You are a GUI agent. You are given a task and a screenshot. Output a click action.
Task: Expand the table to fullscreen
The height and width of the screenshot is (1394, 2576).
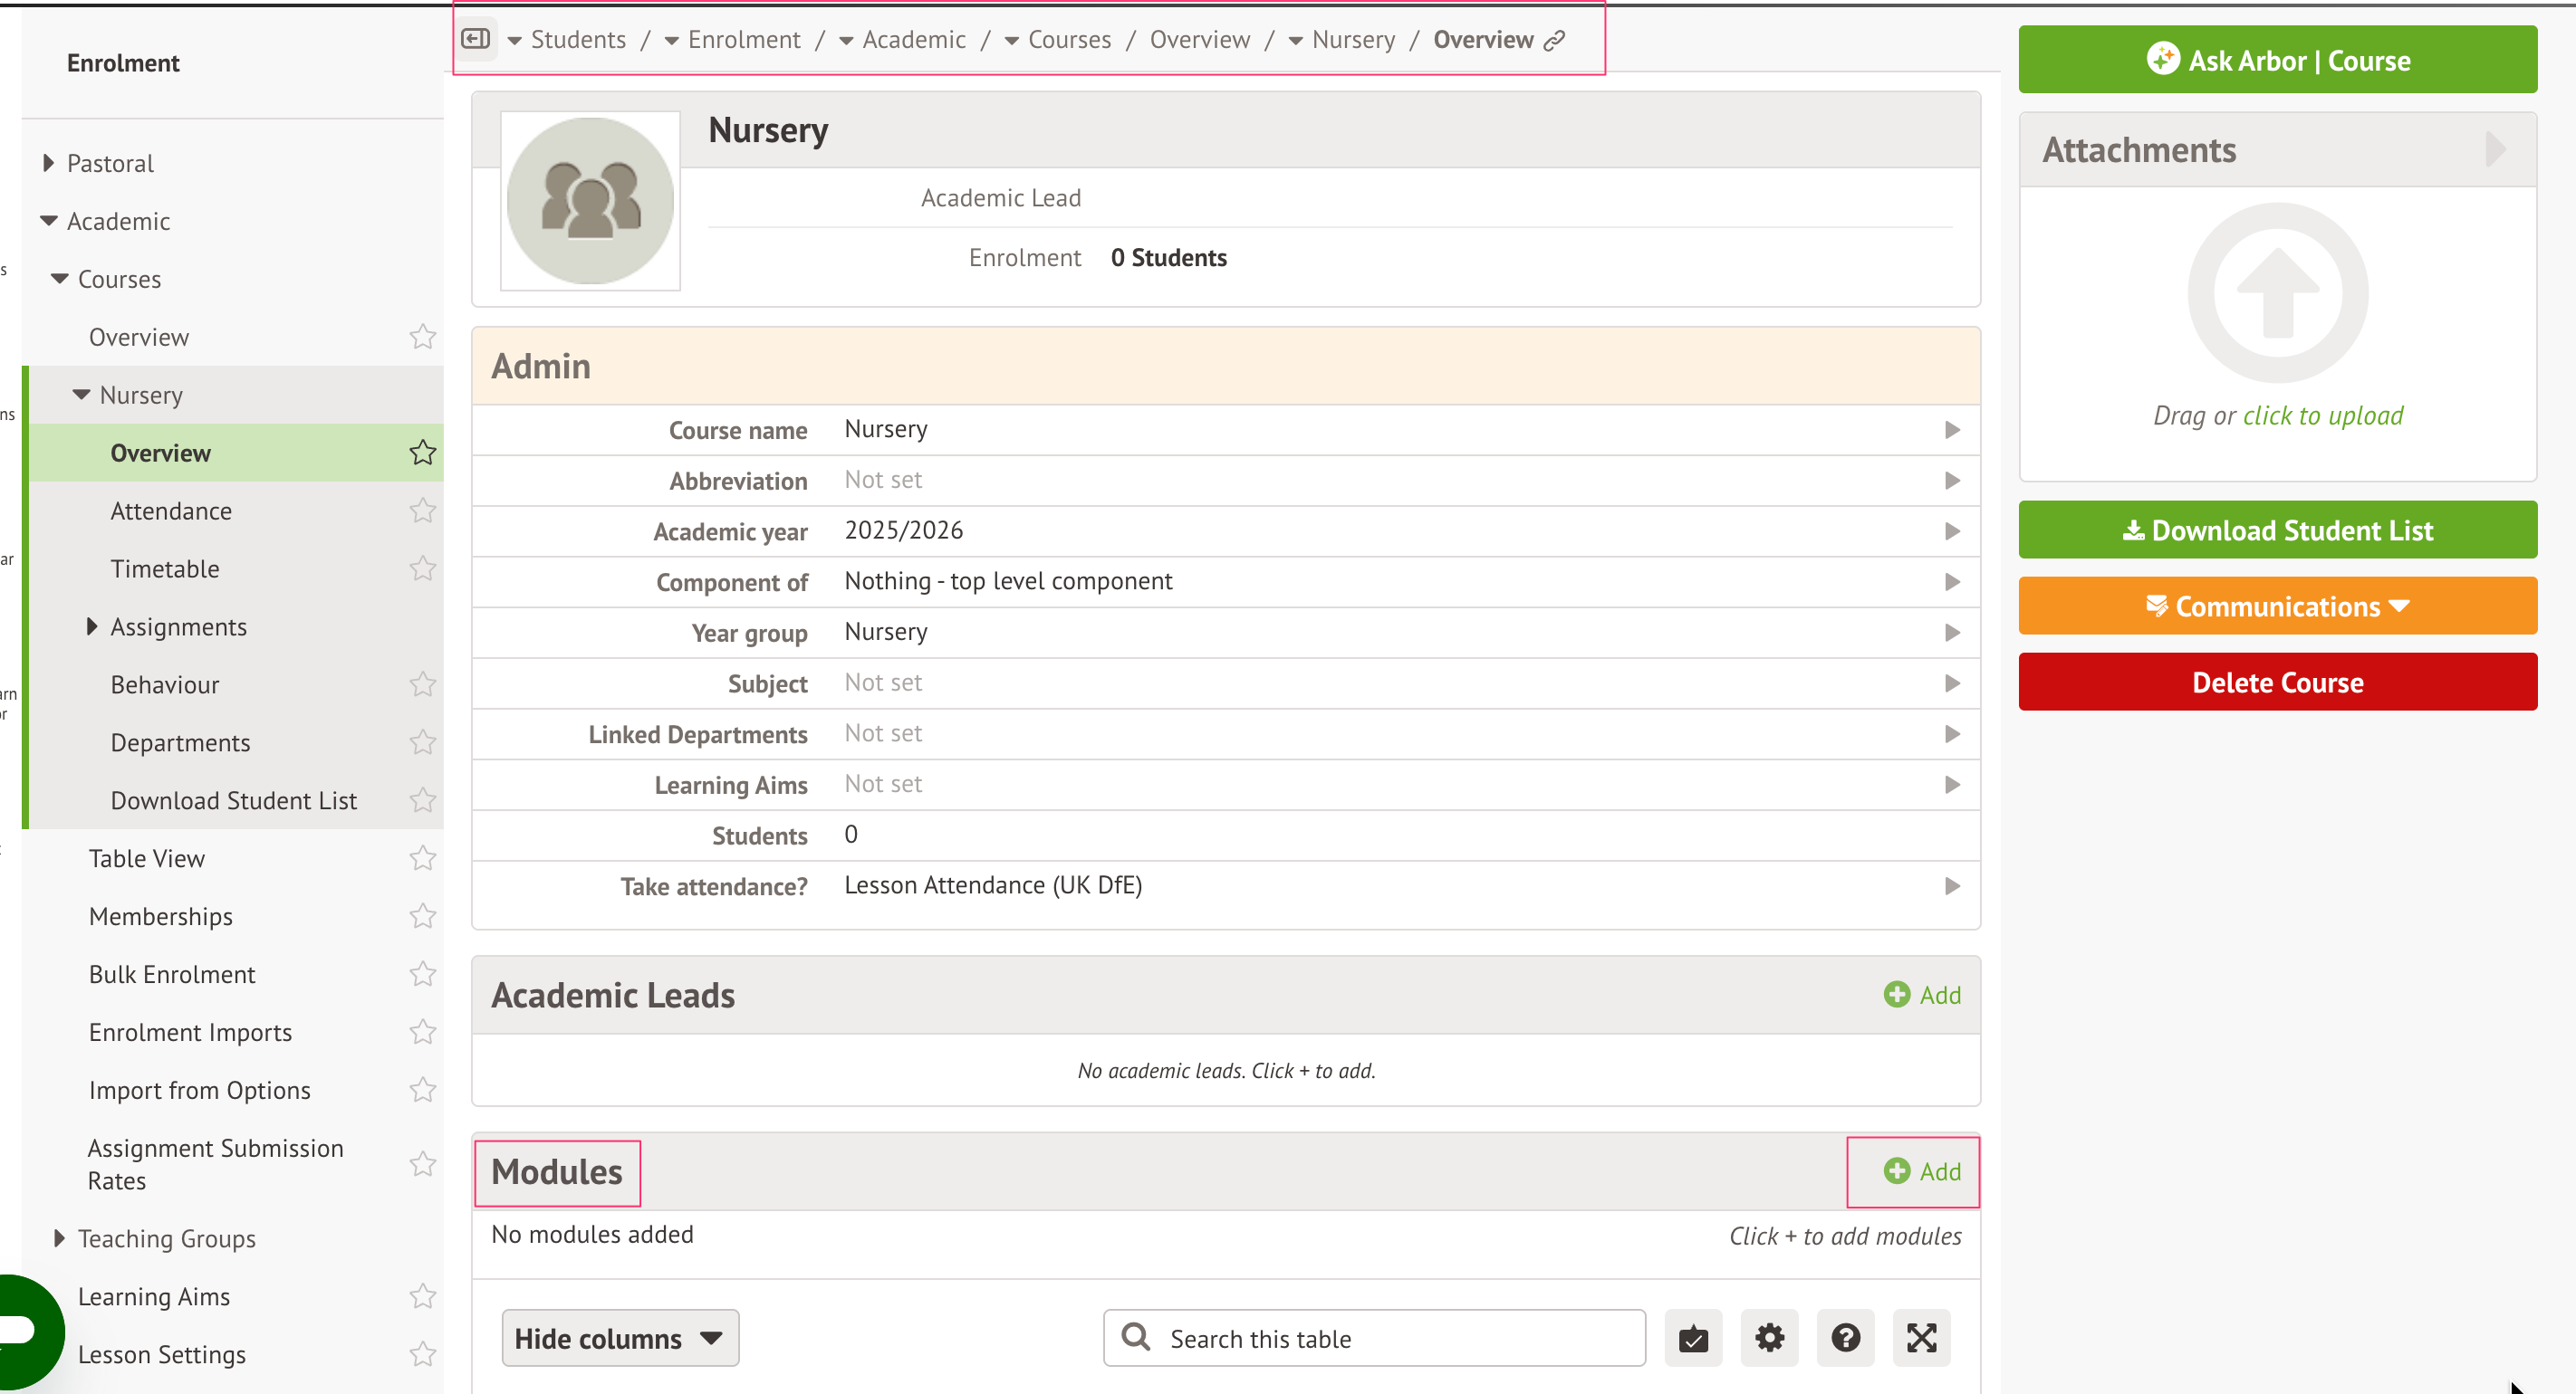click(1921, 1338)
